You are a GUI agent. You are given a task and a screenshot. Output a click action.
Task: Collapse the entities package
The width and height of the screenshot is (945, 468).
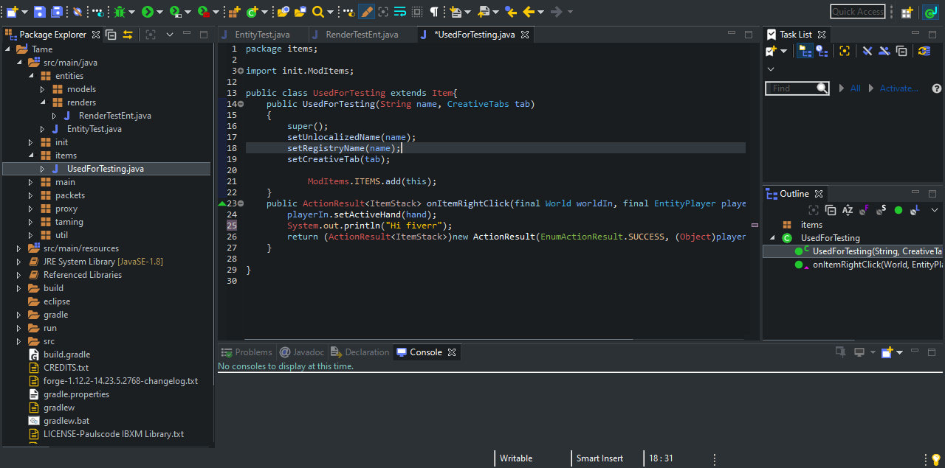[x=30, y=76]
